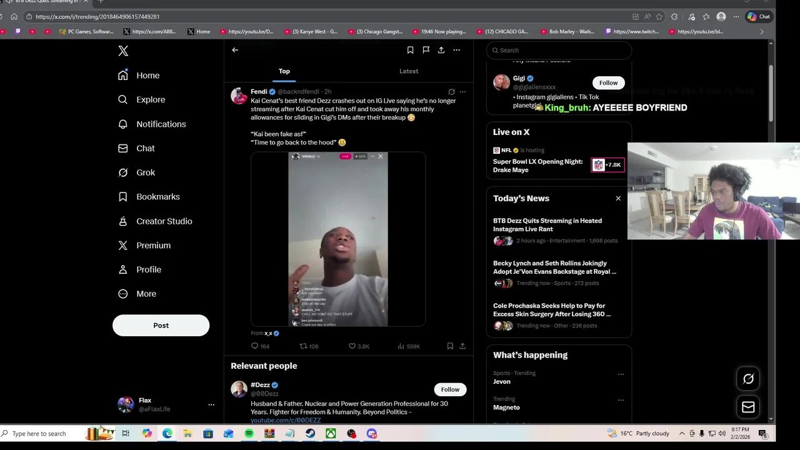This screenshot has height=450, width=800.
Task: Open Home in the X sidebar
Action: [139, 75]
